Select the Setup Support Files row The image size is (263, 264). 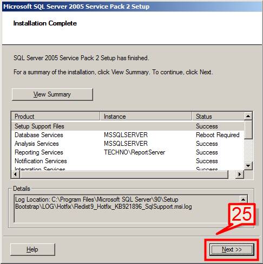pyautogui.click(x=128, y=126)
